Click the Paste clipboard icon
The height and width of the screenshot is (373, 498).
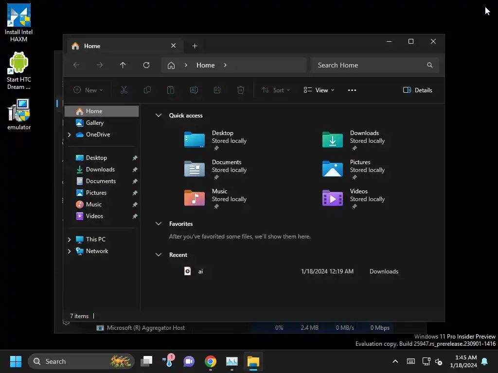[171, 90]
